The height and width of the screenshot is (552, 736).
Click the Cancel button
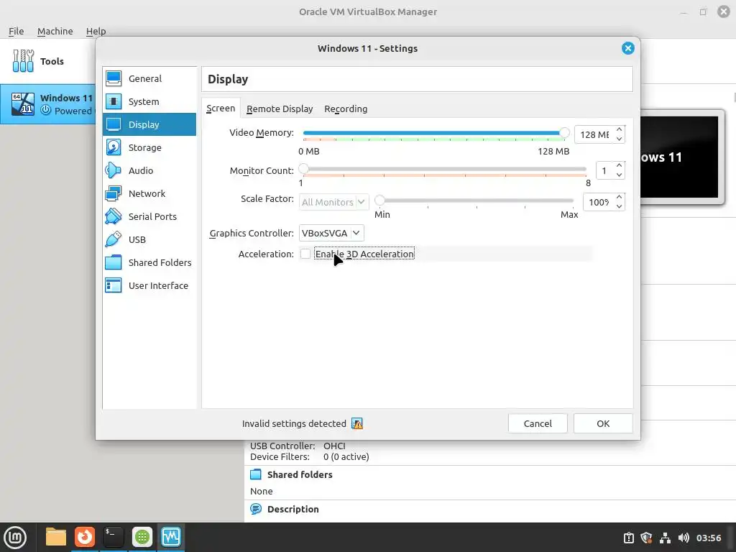click(x=538, y=423)
